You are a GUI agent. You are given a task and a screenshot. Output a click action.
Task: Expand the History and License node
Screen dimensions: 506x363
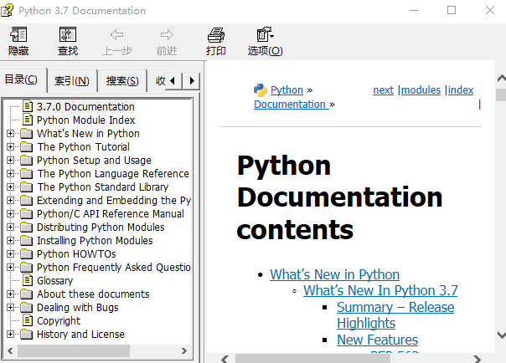tap(10, 335)
